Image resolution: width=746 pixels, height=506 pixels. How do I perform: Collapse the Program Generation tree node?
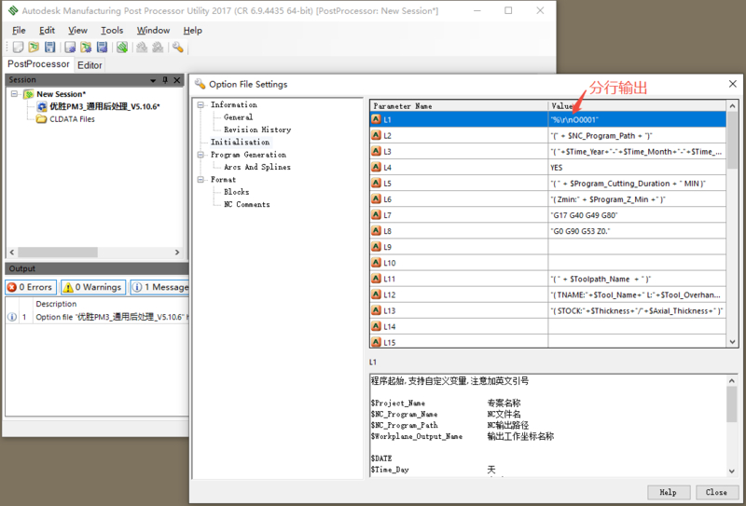(200, 155)
